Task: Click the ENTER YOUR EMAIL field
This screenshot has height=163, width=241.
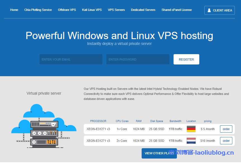Action: (x=71, y=59)
